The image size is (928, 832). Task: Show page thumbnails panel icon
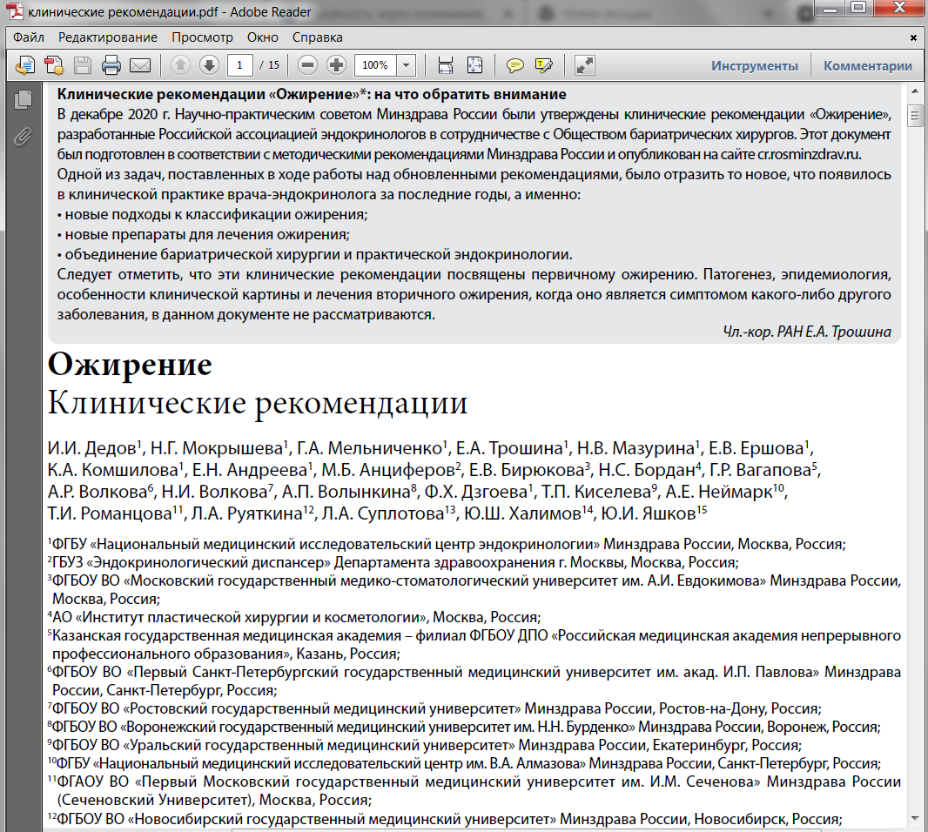pos(24,99)
